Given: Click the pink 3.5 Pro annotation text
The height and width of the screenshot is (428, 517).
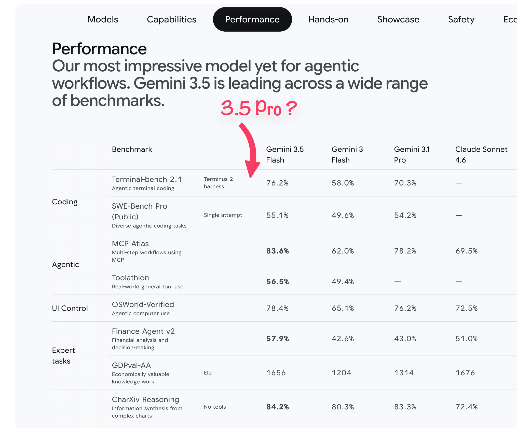Looking at the screenshot, I should point(259,108).
